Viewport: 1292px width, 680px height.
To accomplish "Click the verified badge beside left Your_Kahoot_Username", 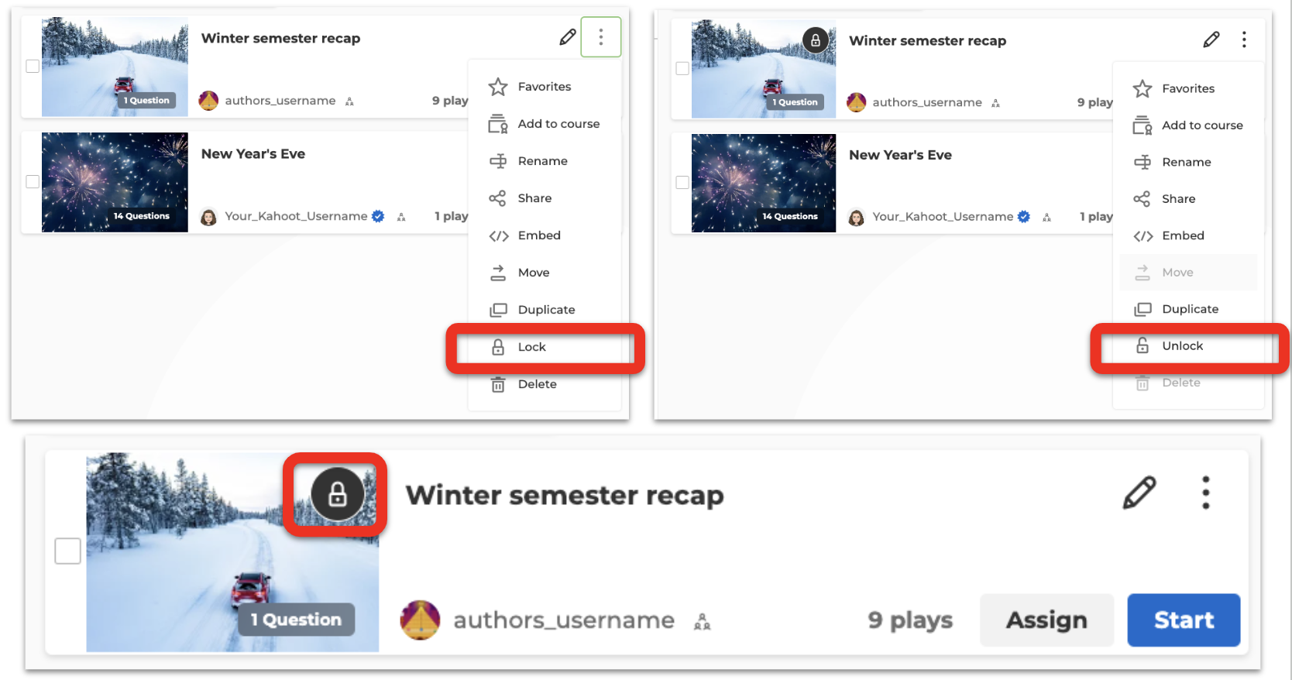I will (378, 217).
